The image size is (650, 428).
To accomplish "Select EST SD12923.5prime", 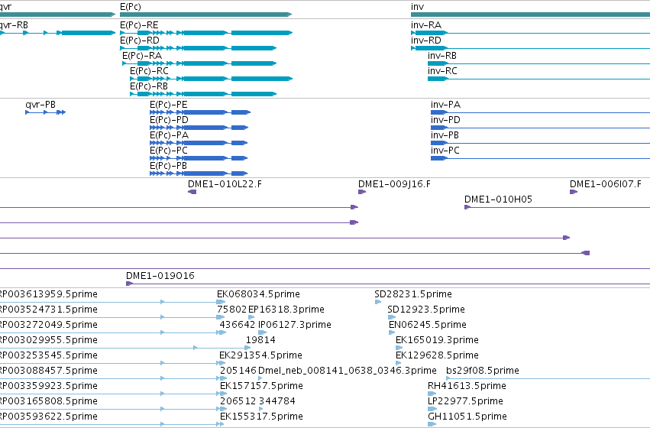I will coord(392,317).
